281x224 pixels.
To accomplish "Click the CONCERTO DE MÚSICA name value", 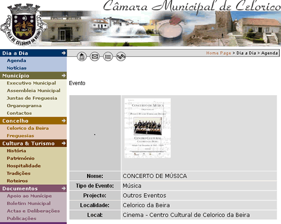I will 155,176.
